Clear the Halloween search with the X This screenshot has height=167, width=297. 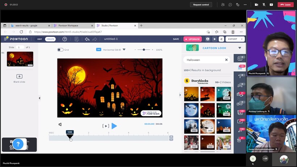point(226,60)
